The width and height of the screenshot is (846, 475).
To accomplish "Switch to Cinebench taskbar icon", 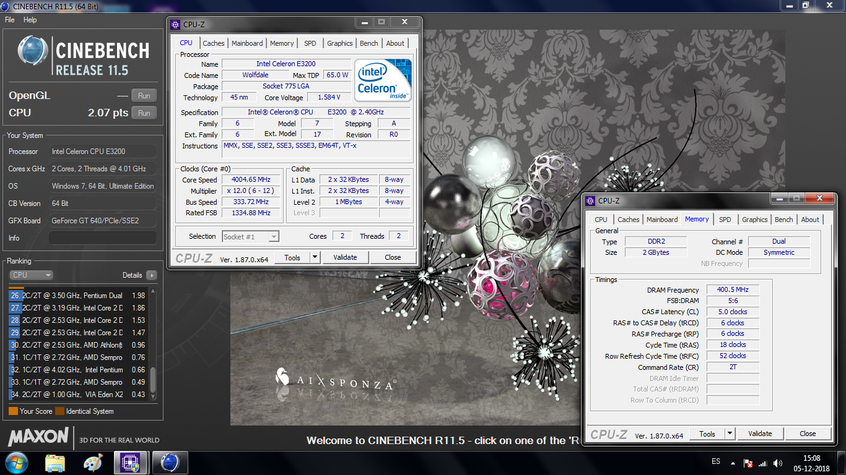I will click(169, 463).
